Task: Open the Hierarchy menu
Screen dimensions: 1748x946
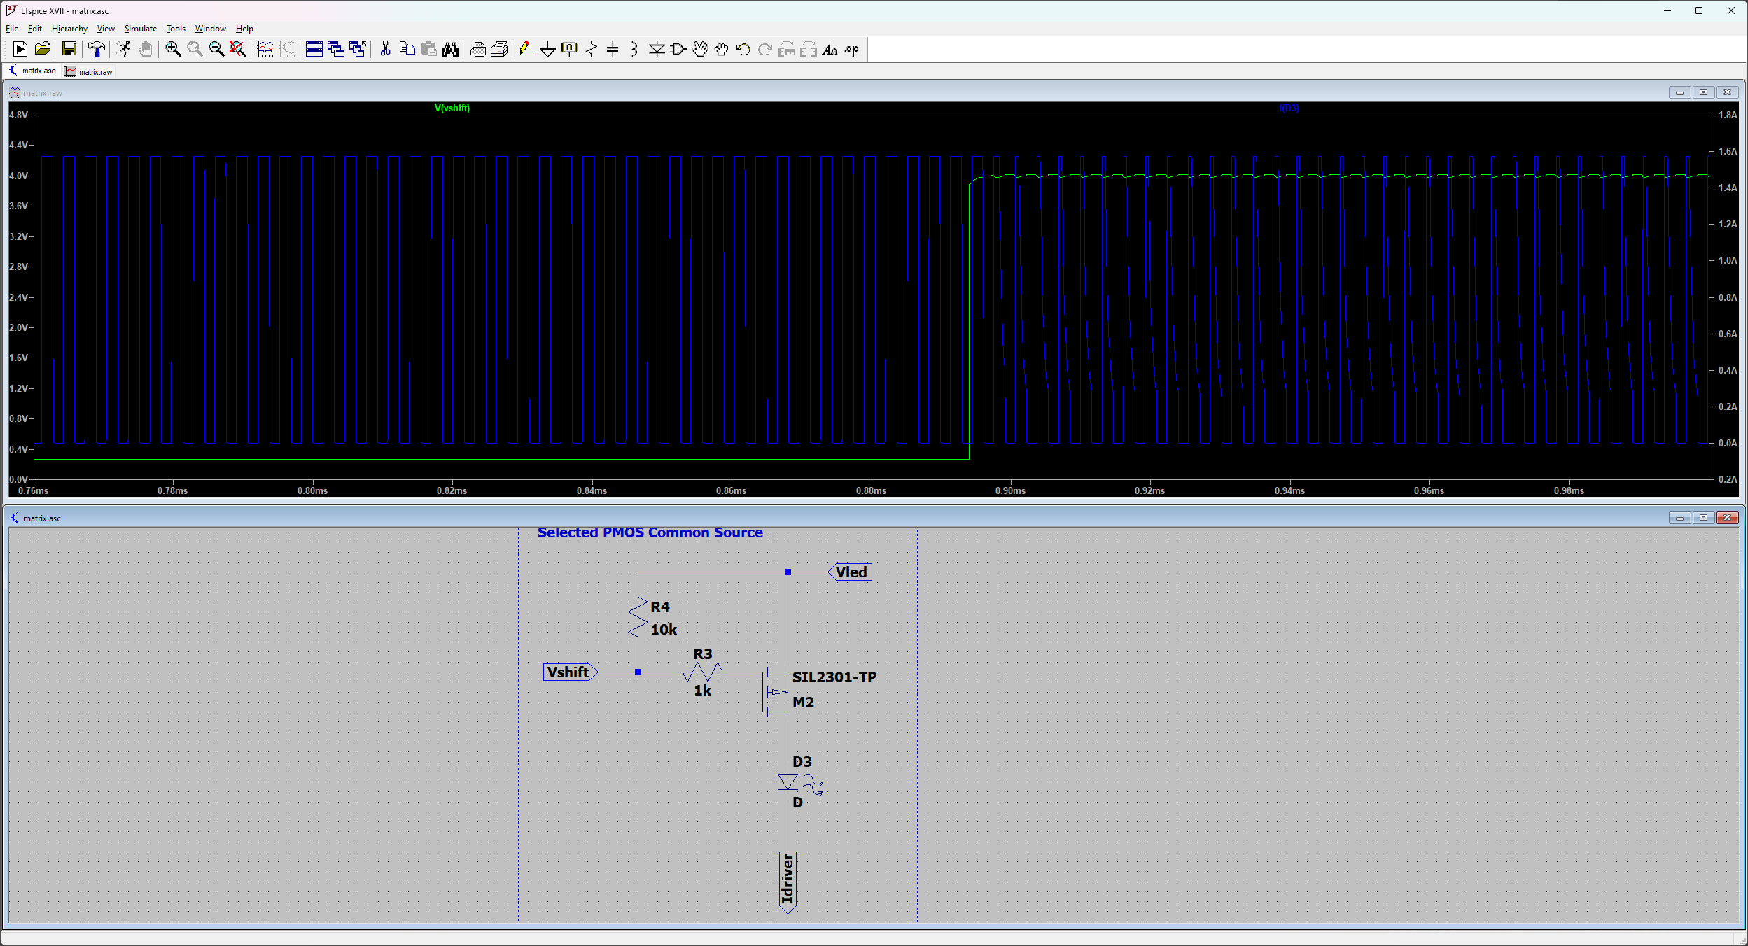Action: pos(69,29)
